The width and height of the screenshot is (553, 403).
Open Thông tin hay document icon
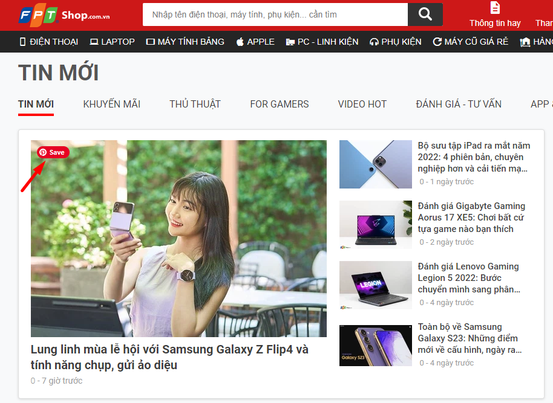[x=495, y=7]
